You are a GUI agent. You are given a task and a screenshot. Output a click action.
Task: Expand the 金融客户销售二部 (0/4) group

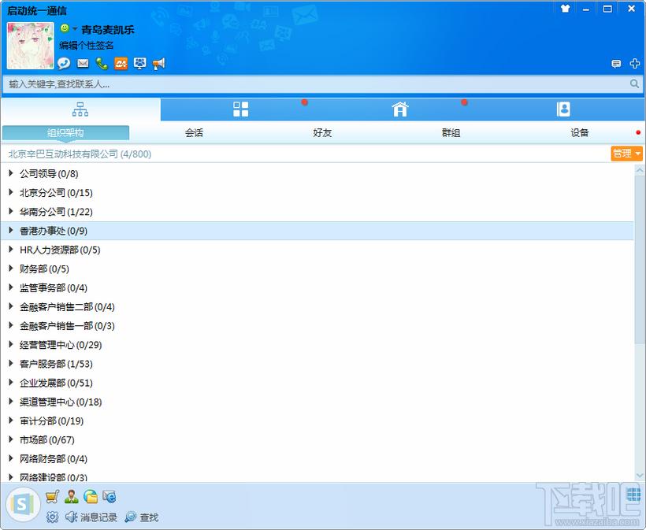click(x=11, y=306)
